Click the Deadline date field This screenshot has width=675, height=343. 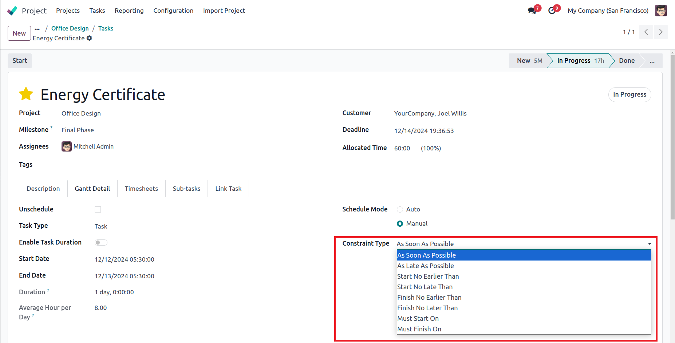(424, 131)
